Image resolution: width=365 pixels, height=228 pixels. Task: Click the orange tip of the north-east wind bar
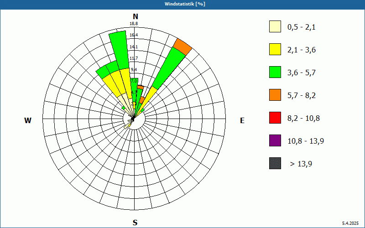click(x=183, y=47)
